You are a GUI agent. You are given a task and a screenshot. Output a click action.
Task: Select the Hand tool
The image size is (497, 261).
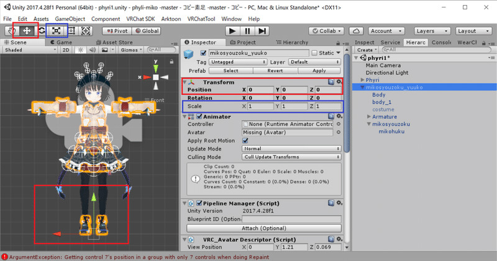pos(12,30)
